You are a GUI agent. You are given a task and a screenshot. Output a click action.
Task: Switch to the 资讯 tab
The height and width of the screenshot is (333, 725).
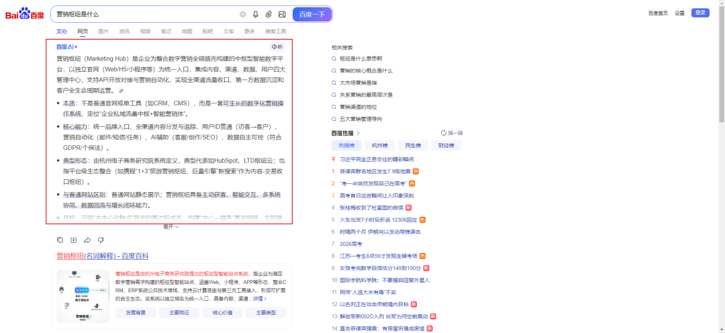pos(124,32)
